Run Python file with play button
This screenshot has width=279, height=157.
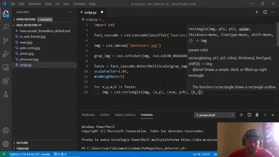pos(257,12)
